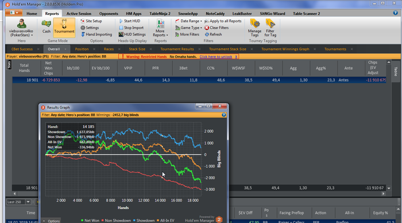Screen dimensions: 402x223
Task: Expand More Reports dropdown
Action: 160,28
